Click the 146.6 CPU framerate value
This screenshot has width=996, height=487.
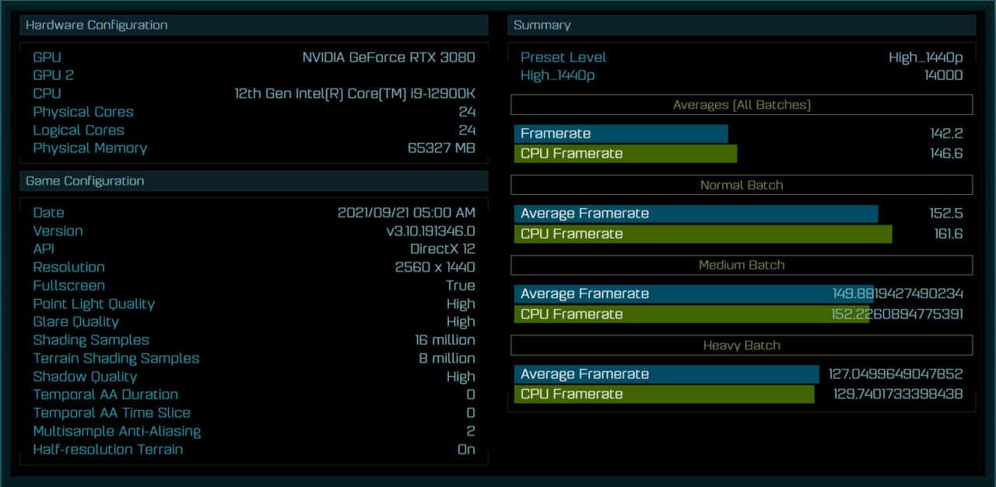coord(946,154)
